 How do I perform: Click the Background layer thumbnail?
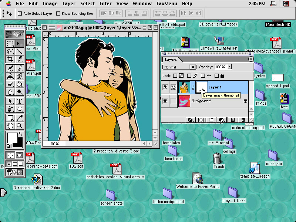tap(184, 101)
